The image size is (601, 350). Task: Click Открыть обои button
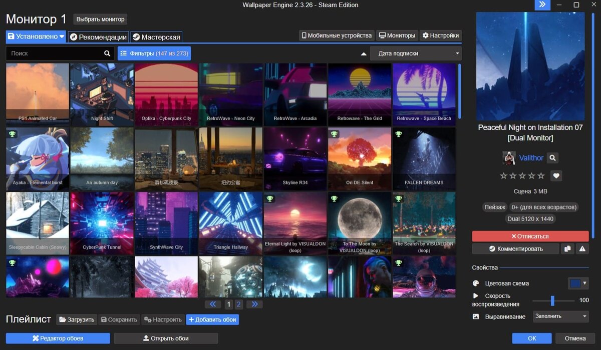pyautogui.click(x=166, y=338)
